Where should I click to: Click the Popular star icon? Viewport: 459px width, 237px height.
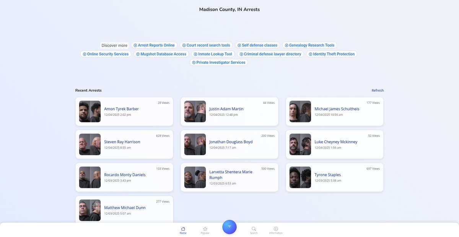pos(205,229)
